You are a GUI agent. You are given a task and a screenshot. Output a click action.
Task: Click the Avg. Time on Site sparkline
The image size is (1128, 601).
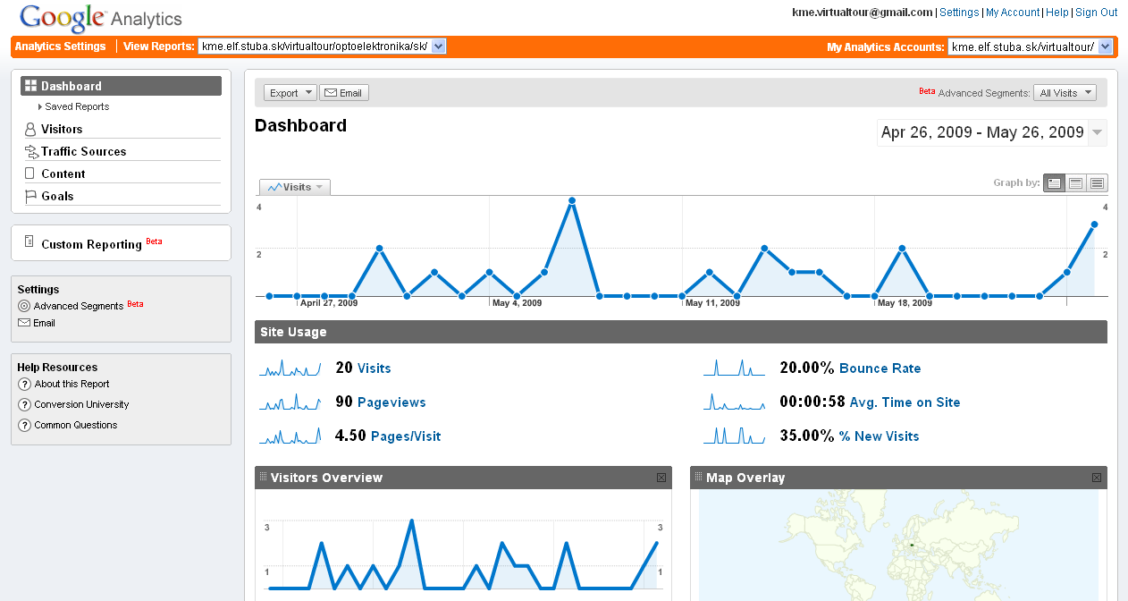tap(735, 402)
